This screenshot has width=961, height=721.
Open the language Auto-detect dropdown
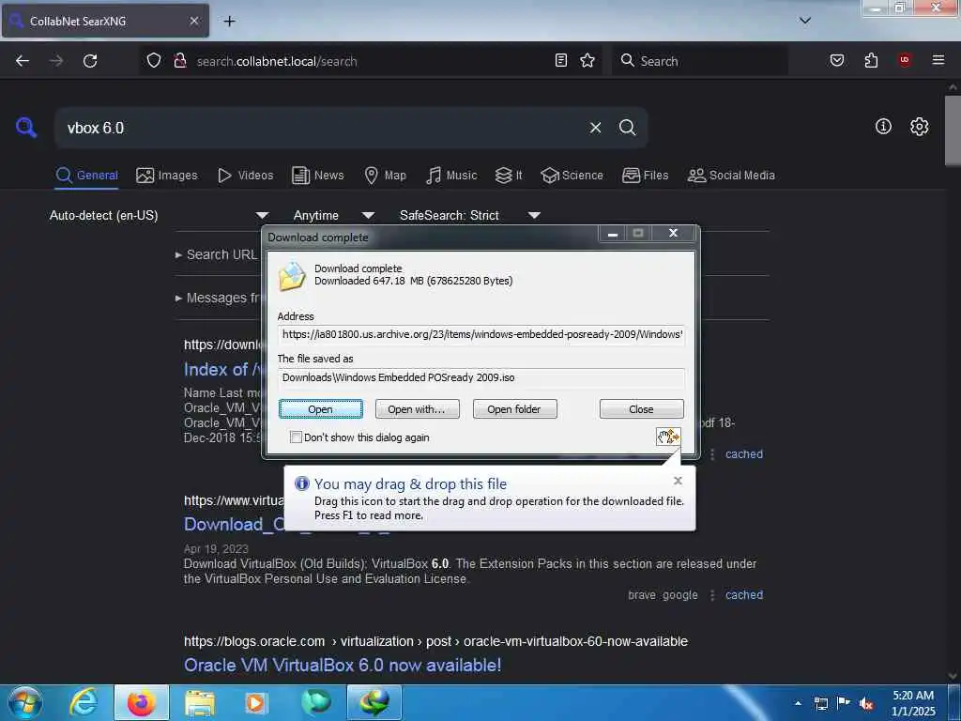coord(160,215)
